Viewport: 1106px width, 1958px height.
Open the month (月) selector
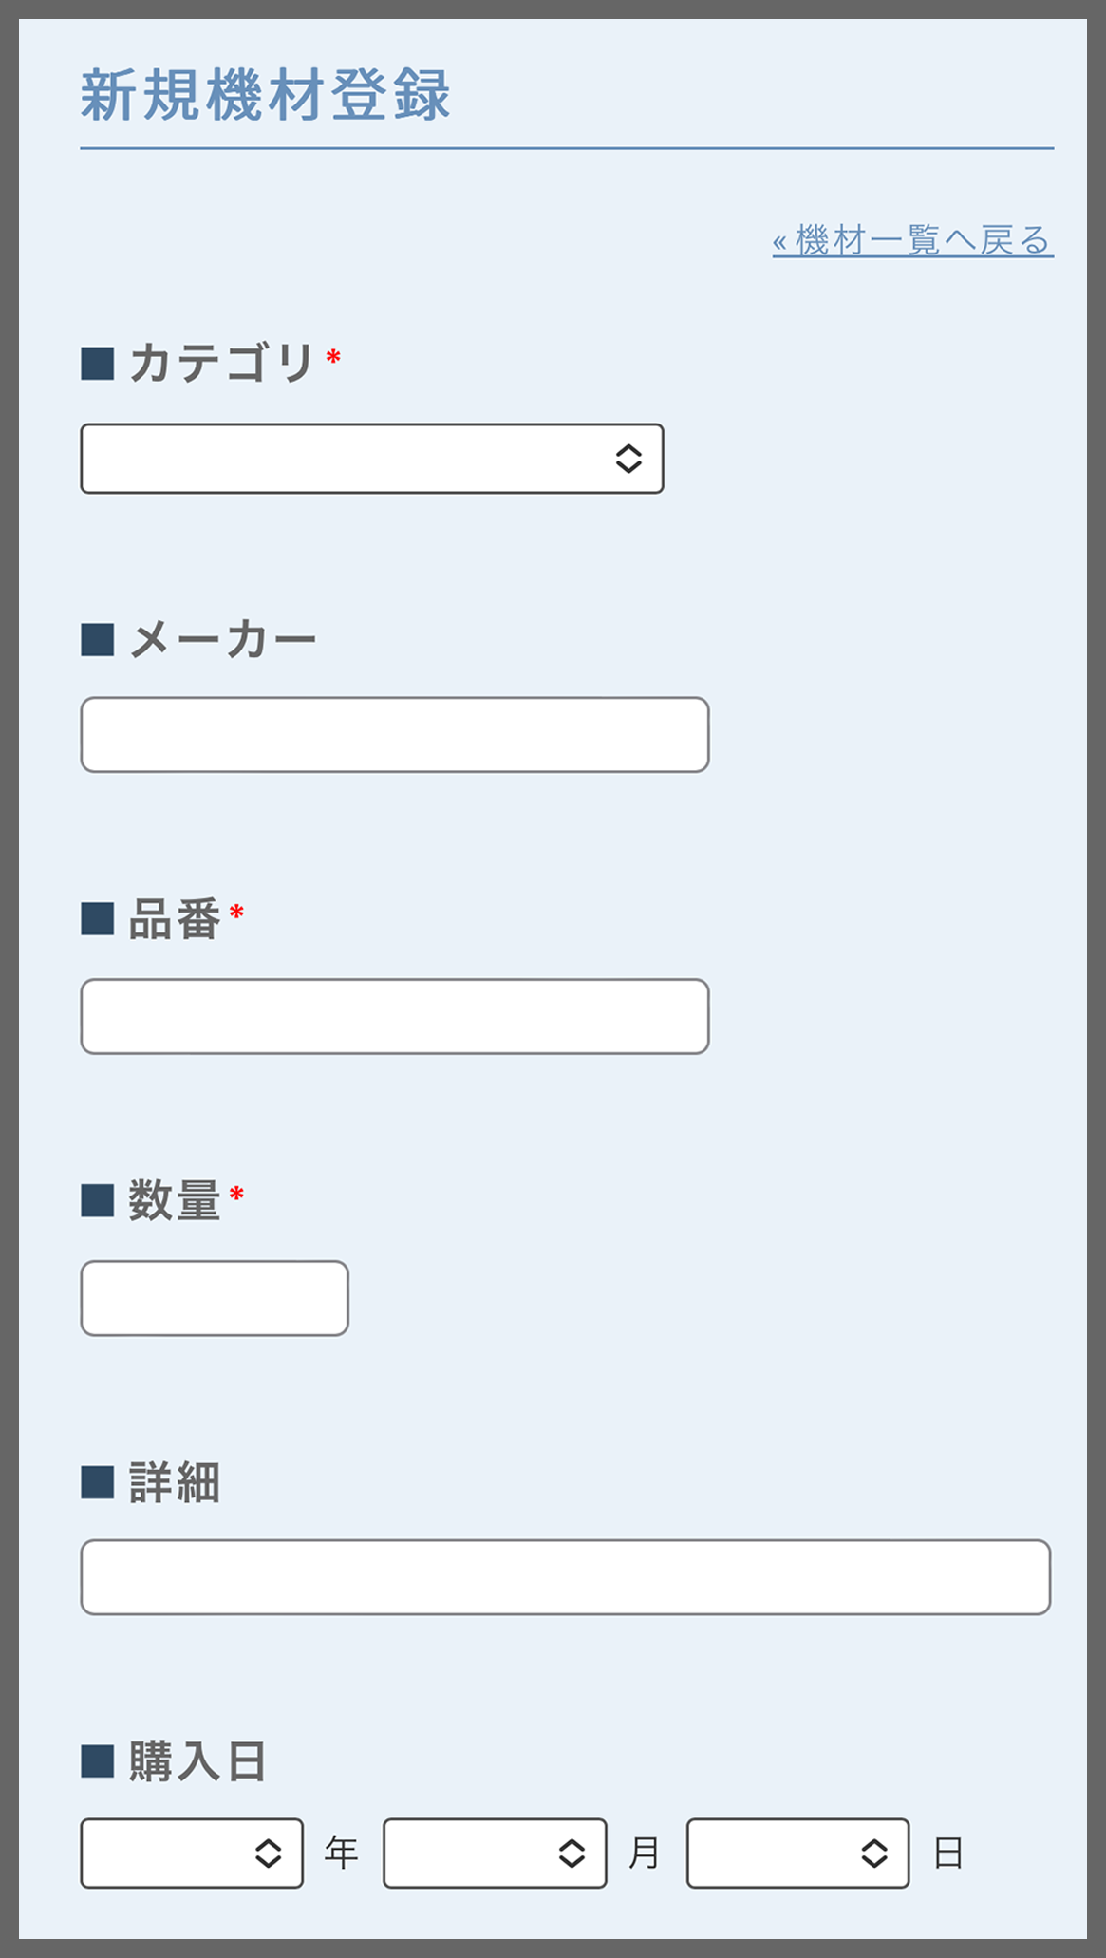point(494,1851)
